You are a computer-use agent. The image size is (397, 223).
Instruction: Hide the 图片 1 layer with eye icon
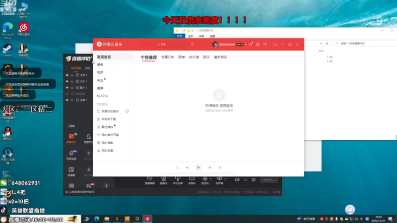point(67,88)
